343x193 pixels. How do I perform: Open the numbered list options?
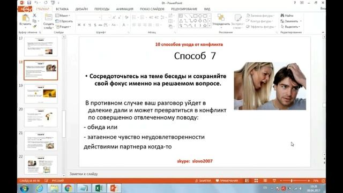tap(143, 18)
